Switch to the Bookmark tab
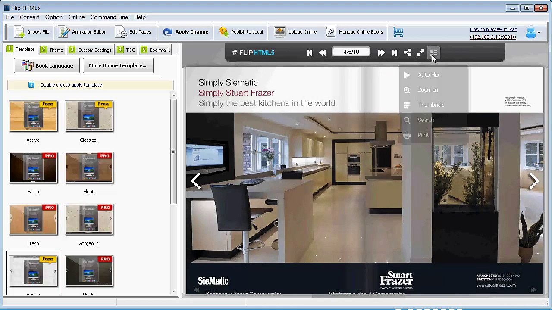 [x=155, y=50]
